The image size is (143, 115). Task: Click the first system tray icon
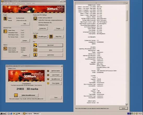point(128,114)
